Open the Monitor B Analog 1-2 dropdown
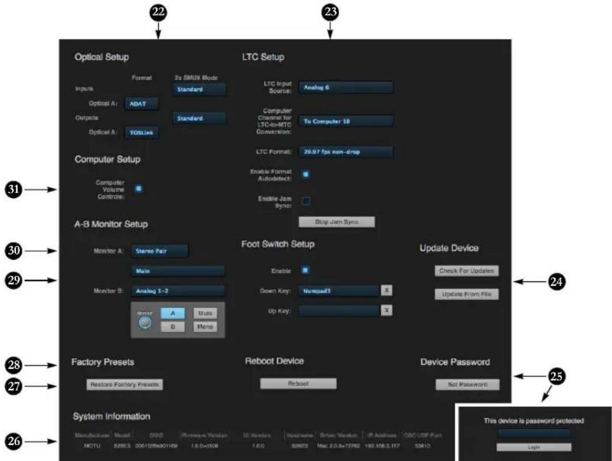The width and height of the screenshot is (612, 461). [x=177, y=291]
